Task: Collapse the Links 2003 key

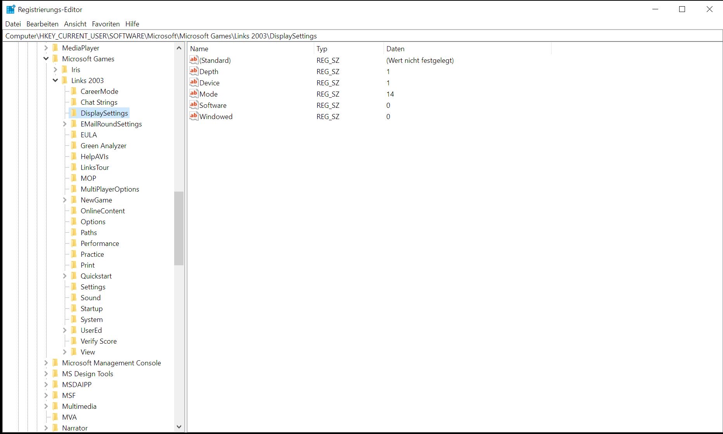Action: click(x=55, y=80)
